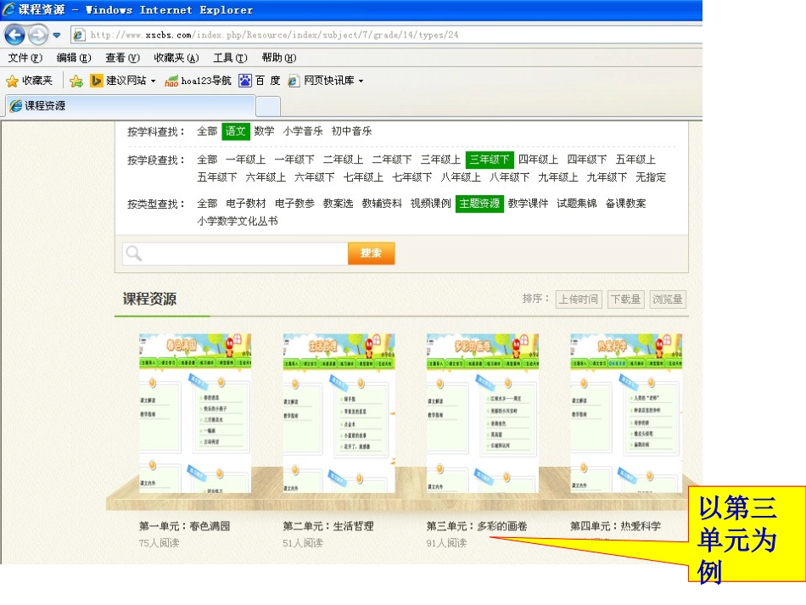Select 七年级下 grade filter

coord(412,177)
